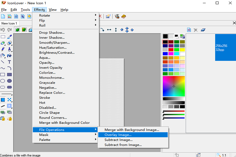Viewport: 236px width, 157px height.
Task: Select the Color Picker eyedropper tool
Action: pos(9,37)
